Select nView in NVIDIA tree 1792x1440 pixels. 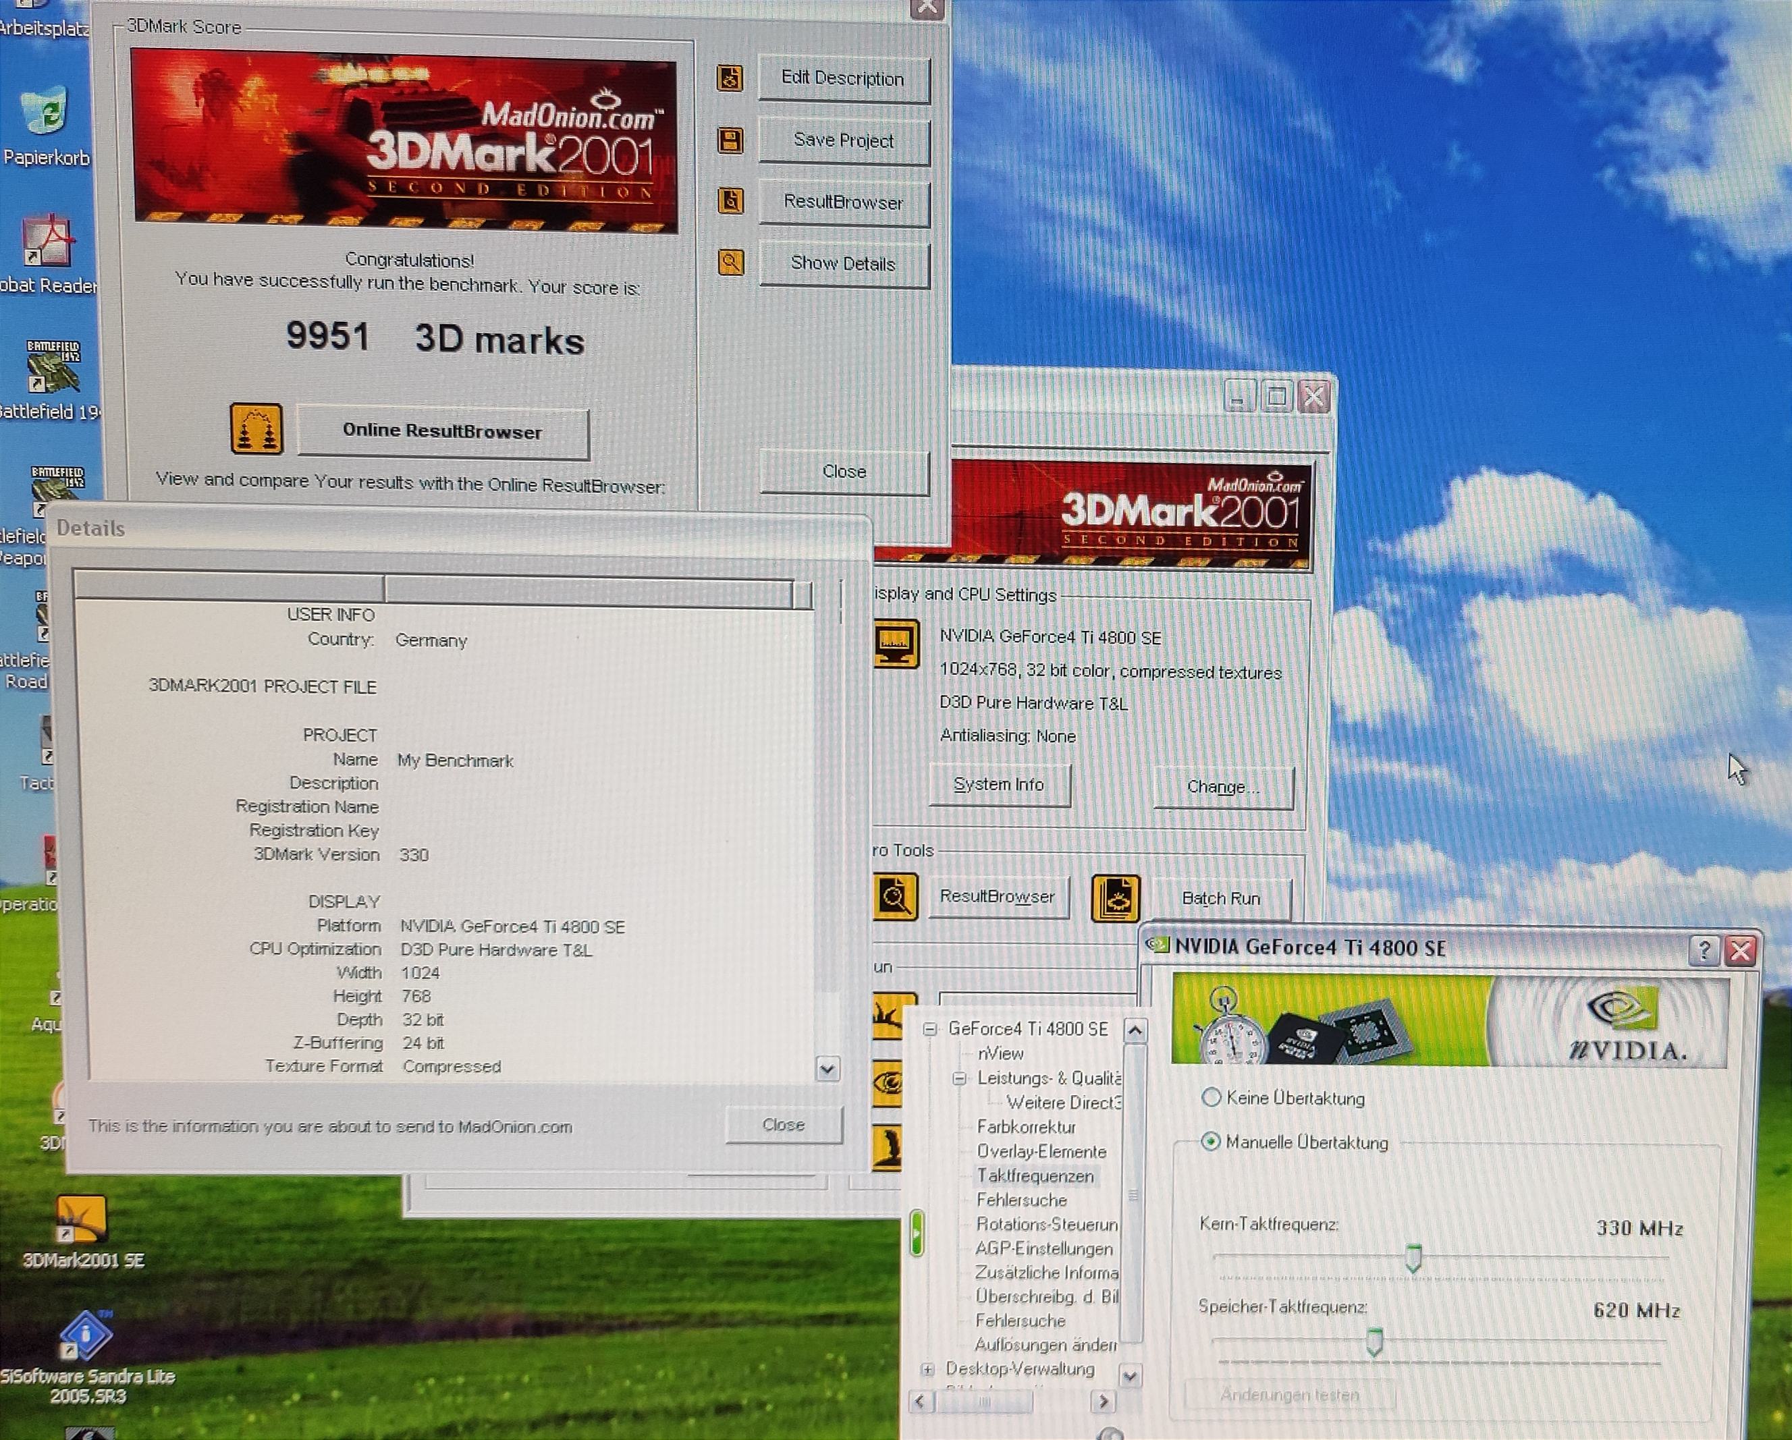1001,1053
